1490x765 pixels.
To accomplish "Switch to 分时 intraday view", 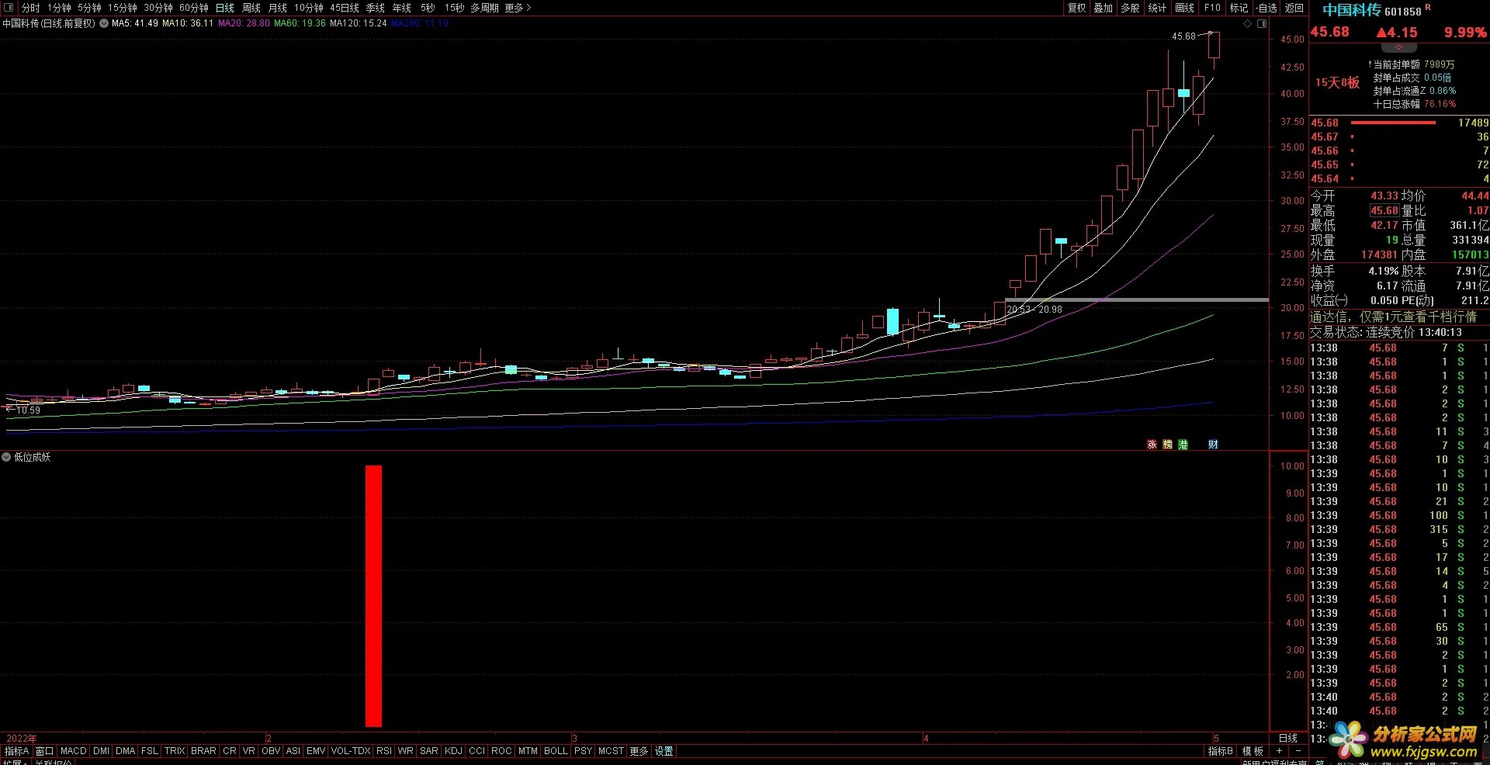I will coord(31,8).
